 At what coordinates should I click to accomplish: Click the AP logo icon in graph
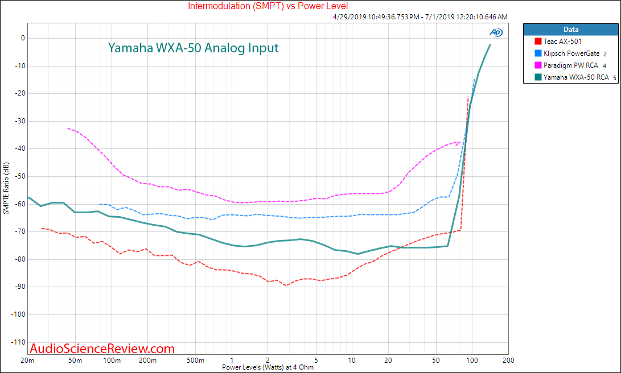click(496, 32)
